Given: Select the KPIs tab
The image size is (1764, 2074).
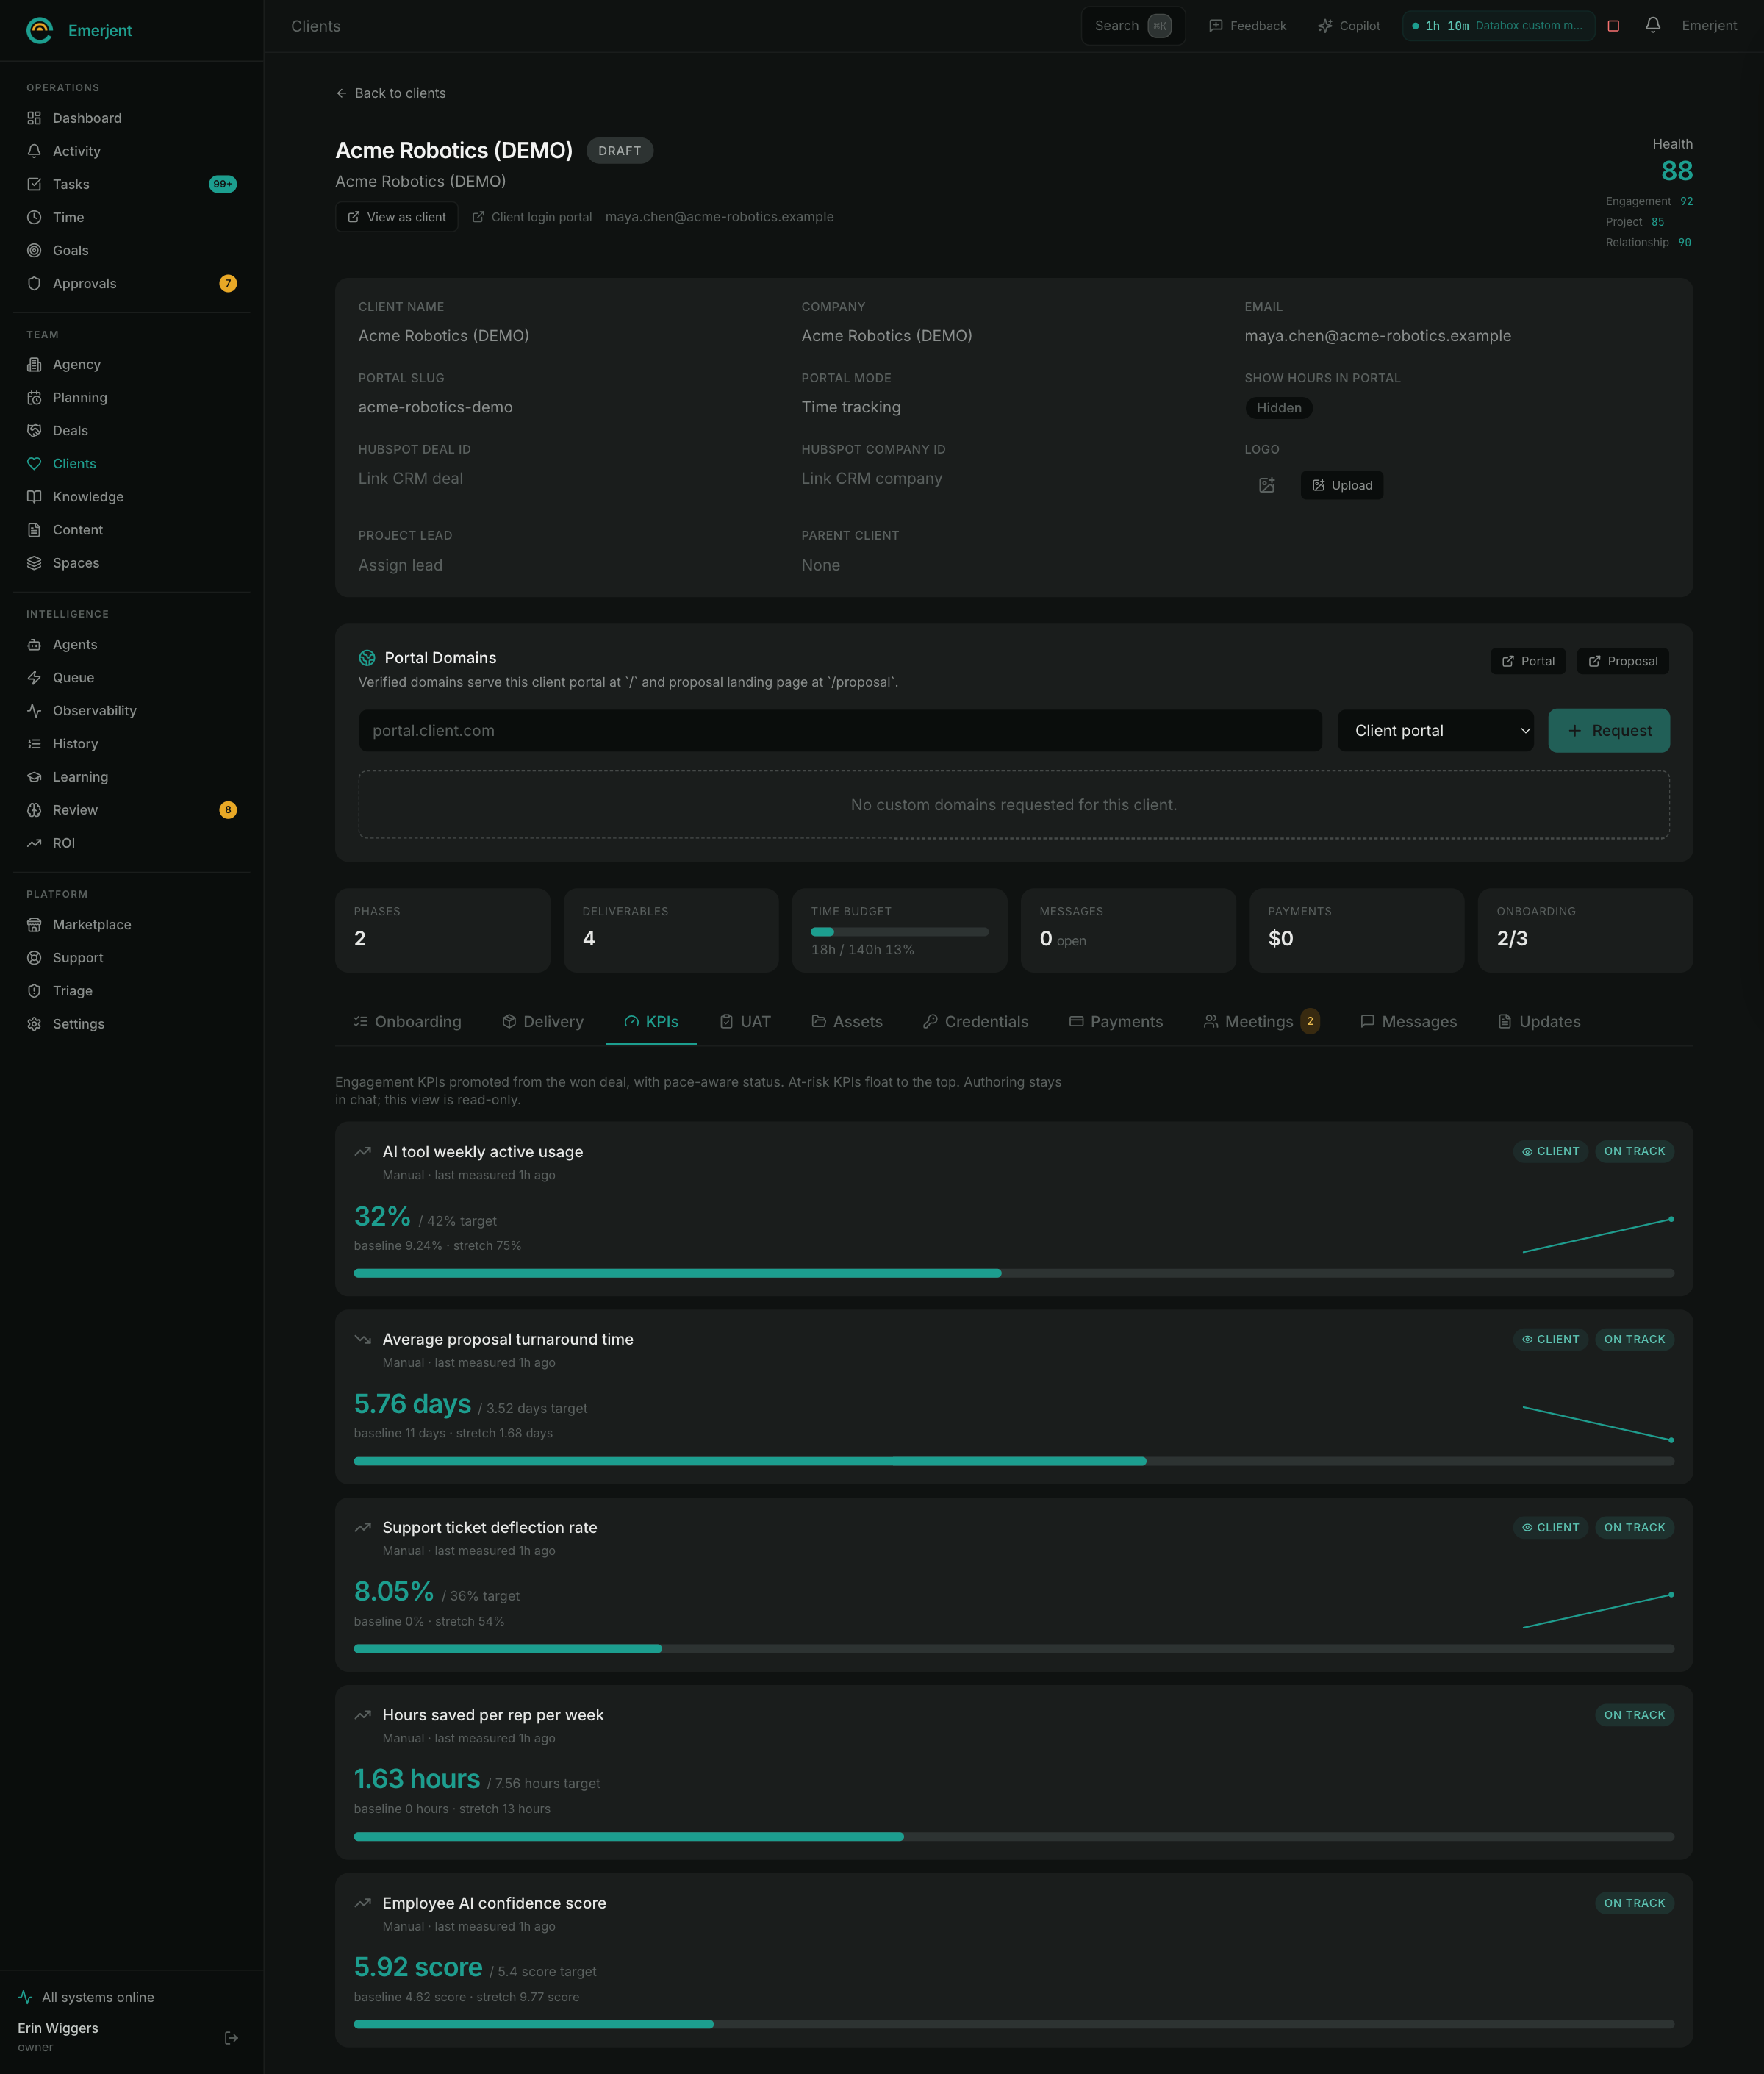Looking at the screenshot, I should (x=651, y=1021).
